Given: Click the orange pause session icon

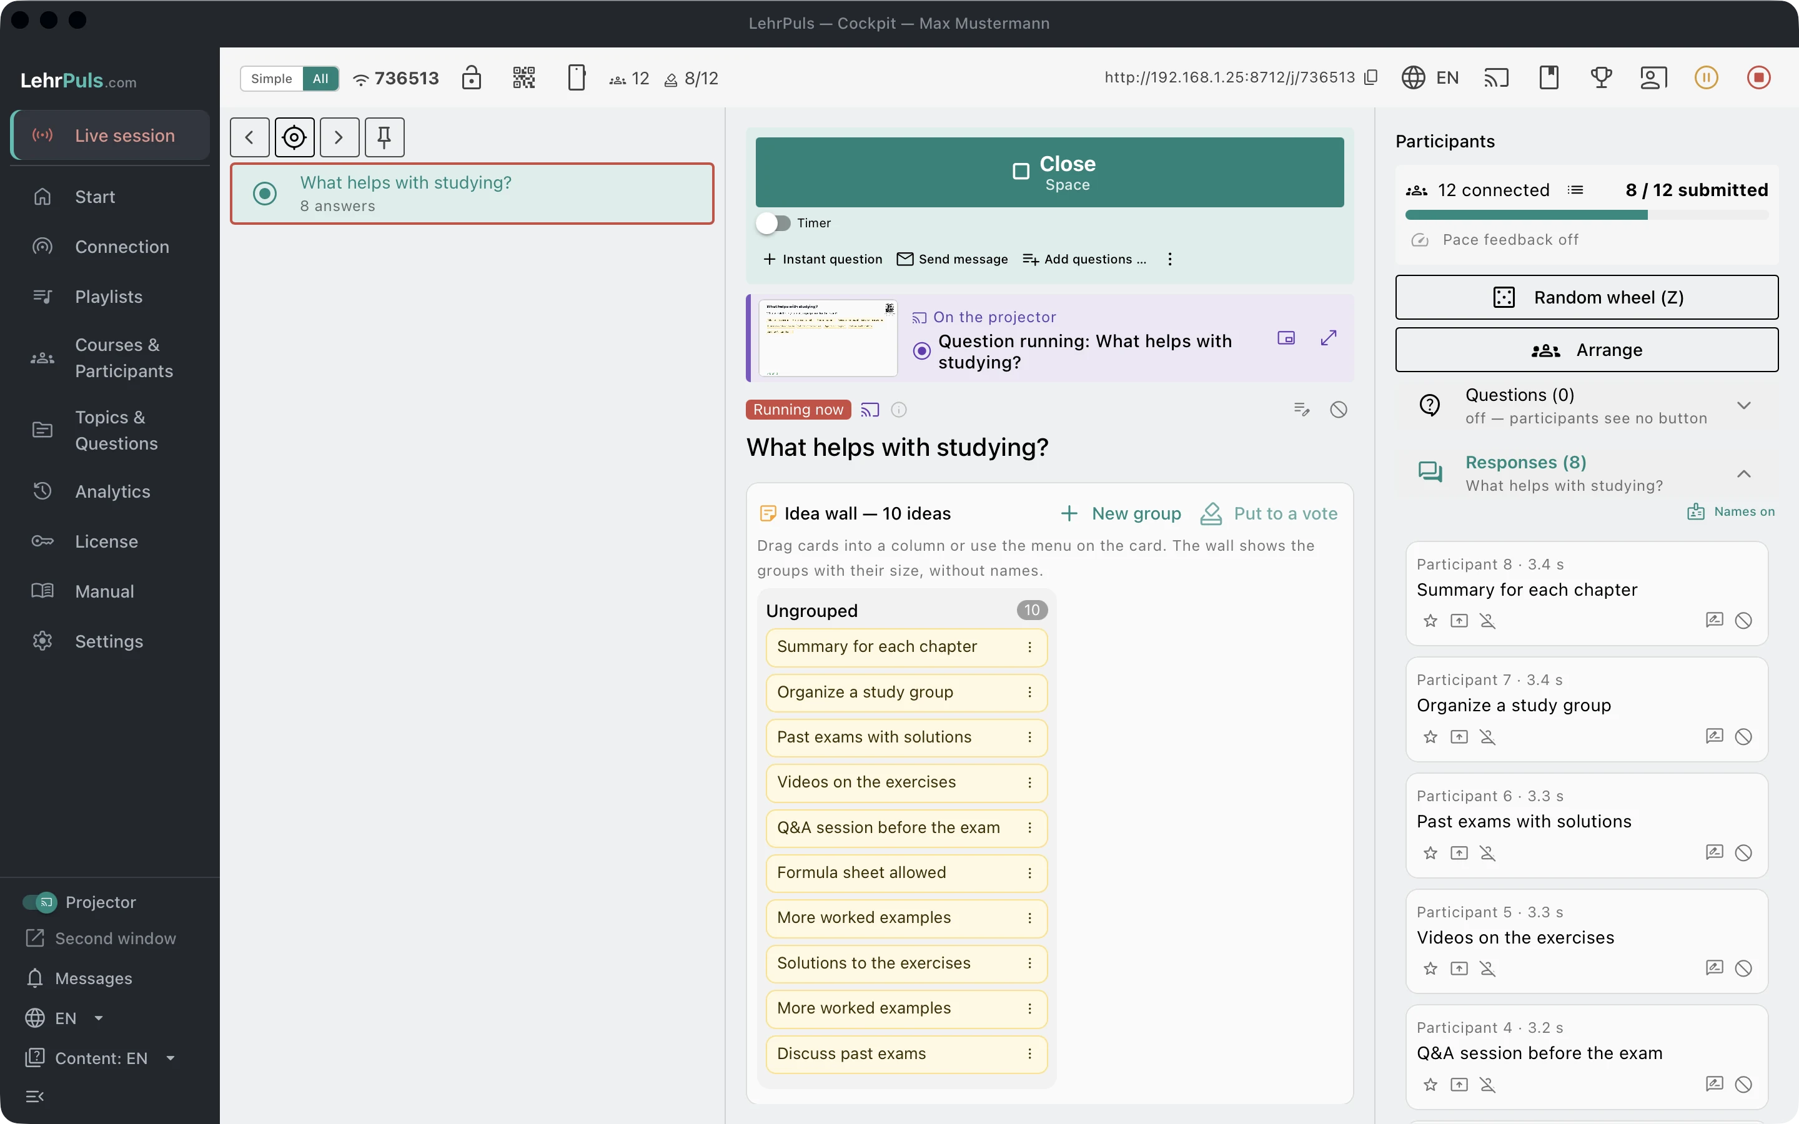Looking at the screenshot, I should coord(1706,77).
